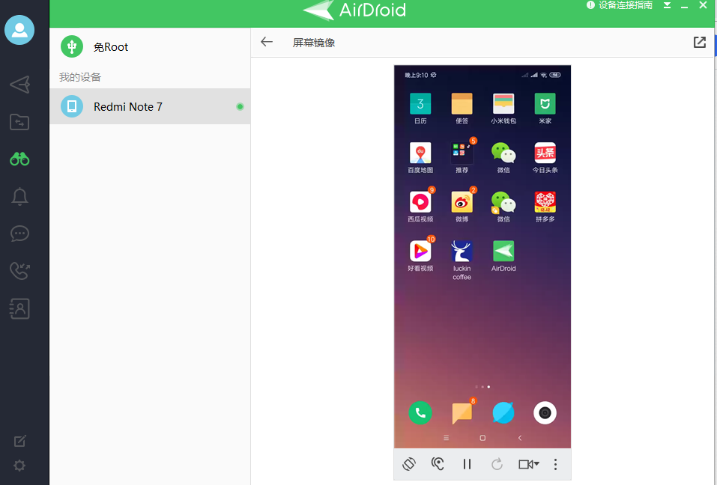Open the title bar dropdown menu arrow
Viewport: 717px width, 485px height.
[667, 5]
